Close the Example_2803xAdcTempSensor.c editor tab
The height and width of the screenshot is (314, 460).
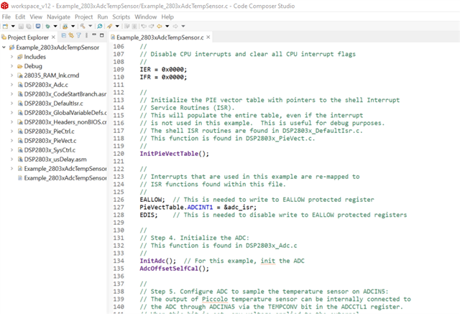coord(208,37)
